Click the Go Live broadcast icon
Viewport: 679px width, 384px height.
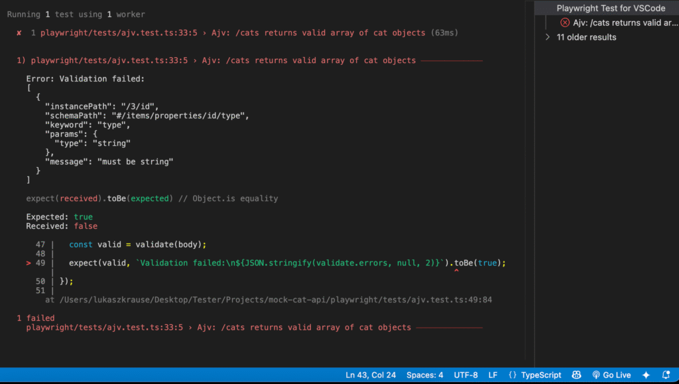pos(596,375)
